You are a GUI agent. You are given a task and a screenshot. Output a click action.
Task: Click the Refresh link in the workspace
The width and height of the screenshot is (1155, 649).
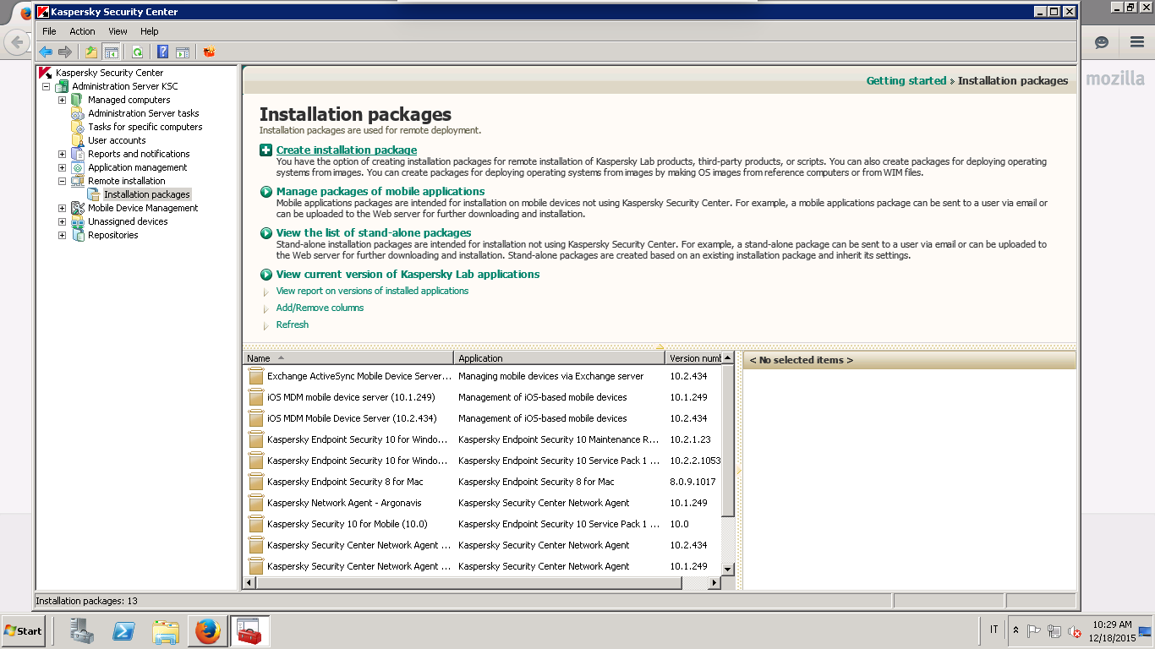[x=293, y=324]
